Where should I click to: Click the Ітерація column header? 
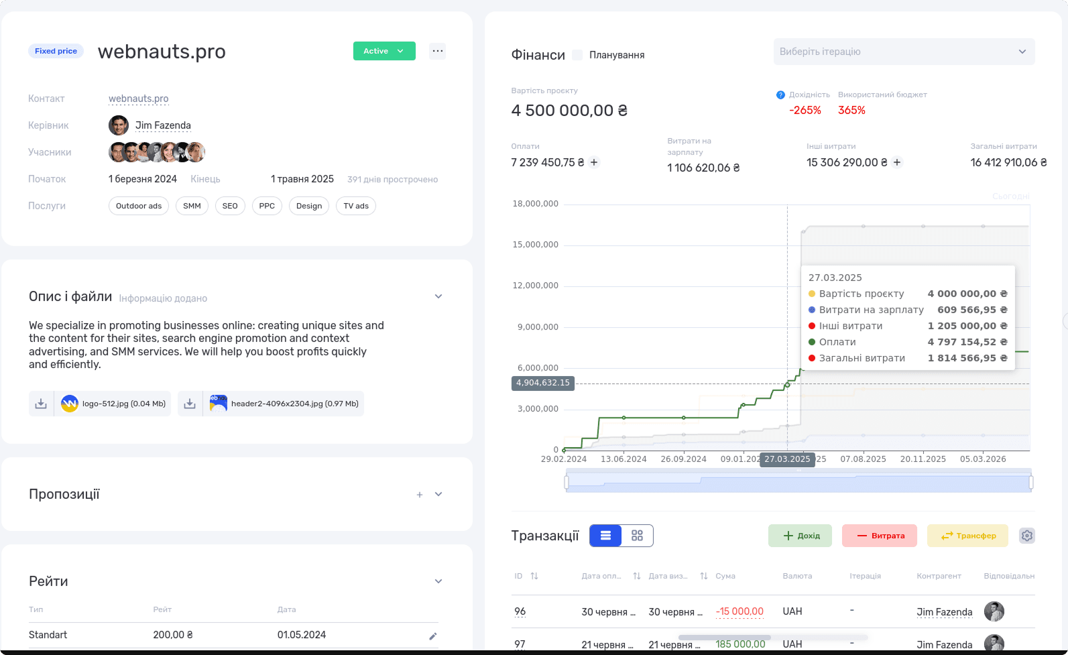pyautogui.click(x=865, y=576)
